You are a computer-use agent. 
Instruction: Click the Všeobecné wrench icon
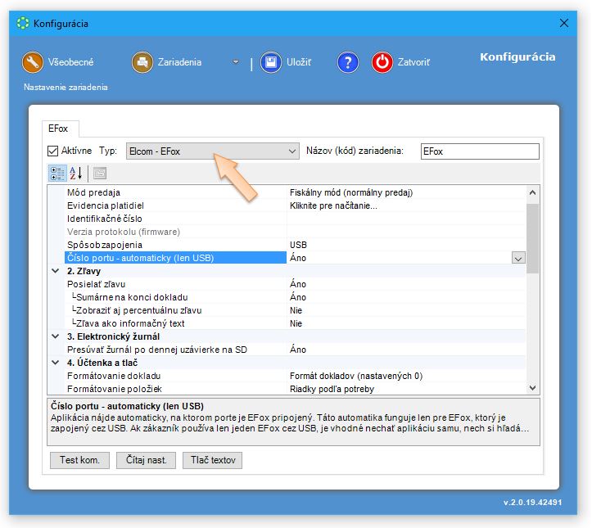(33, 62)
